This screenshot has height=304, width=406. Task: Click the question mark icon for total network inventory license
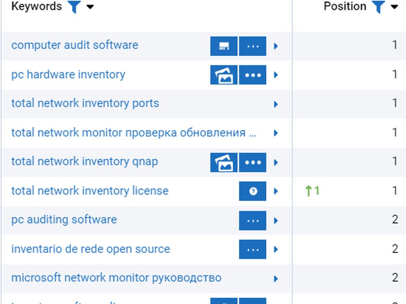pos(253,192)
